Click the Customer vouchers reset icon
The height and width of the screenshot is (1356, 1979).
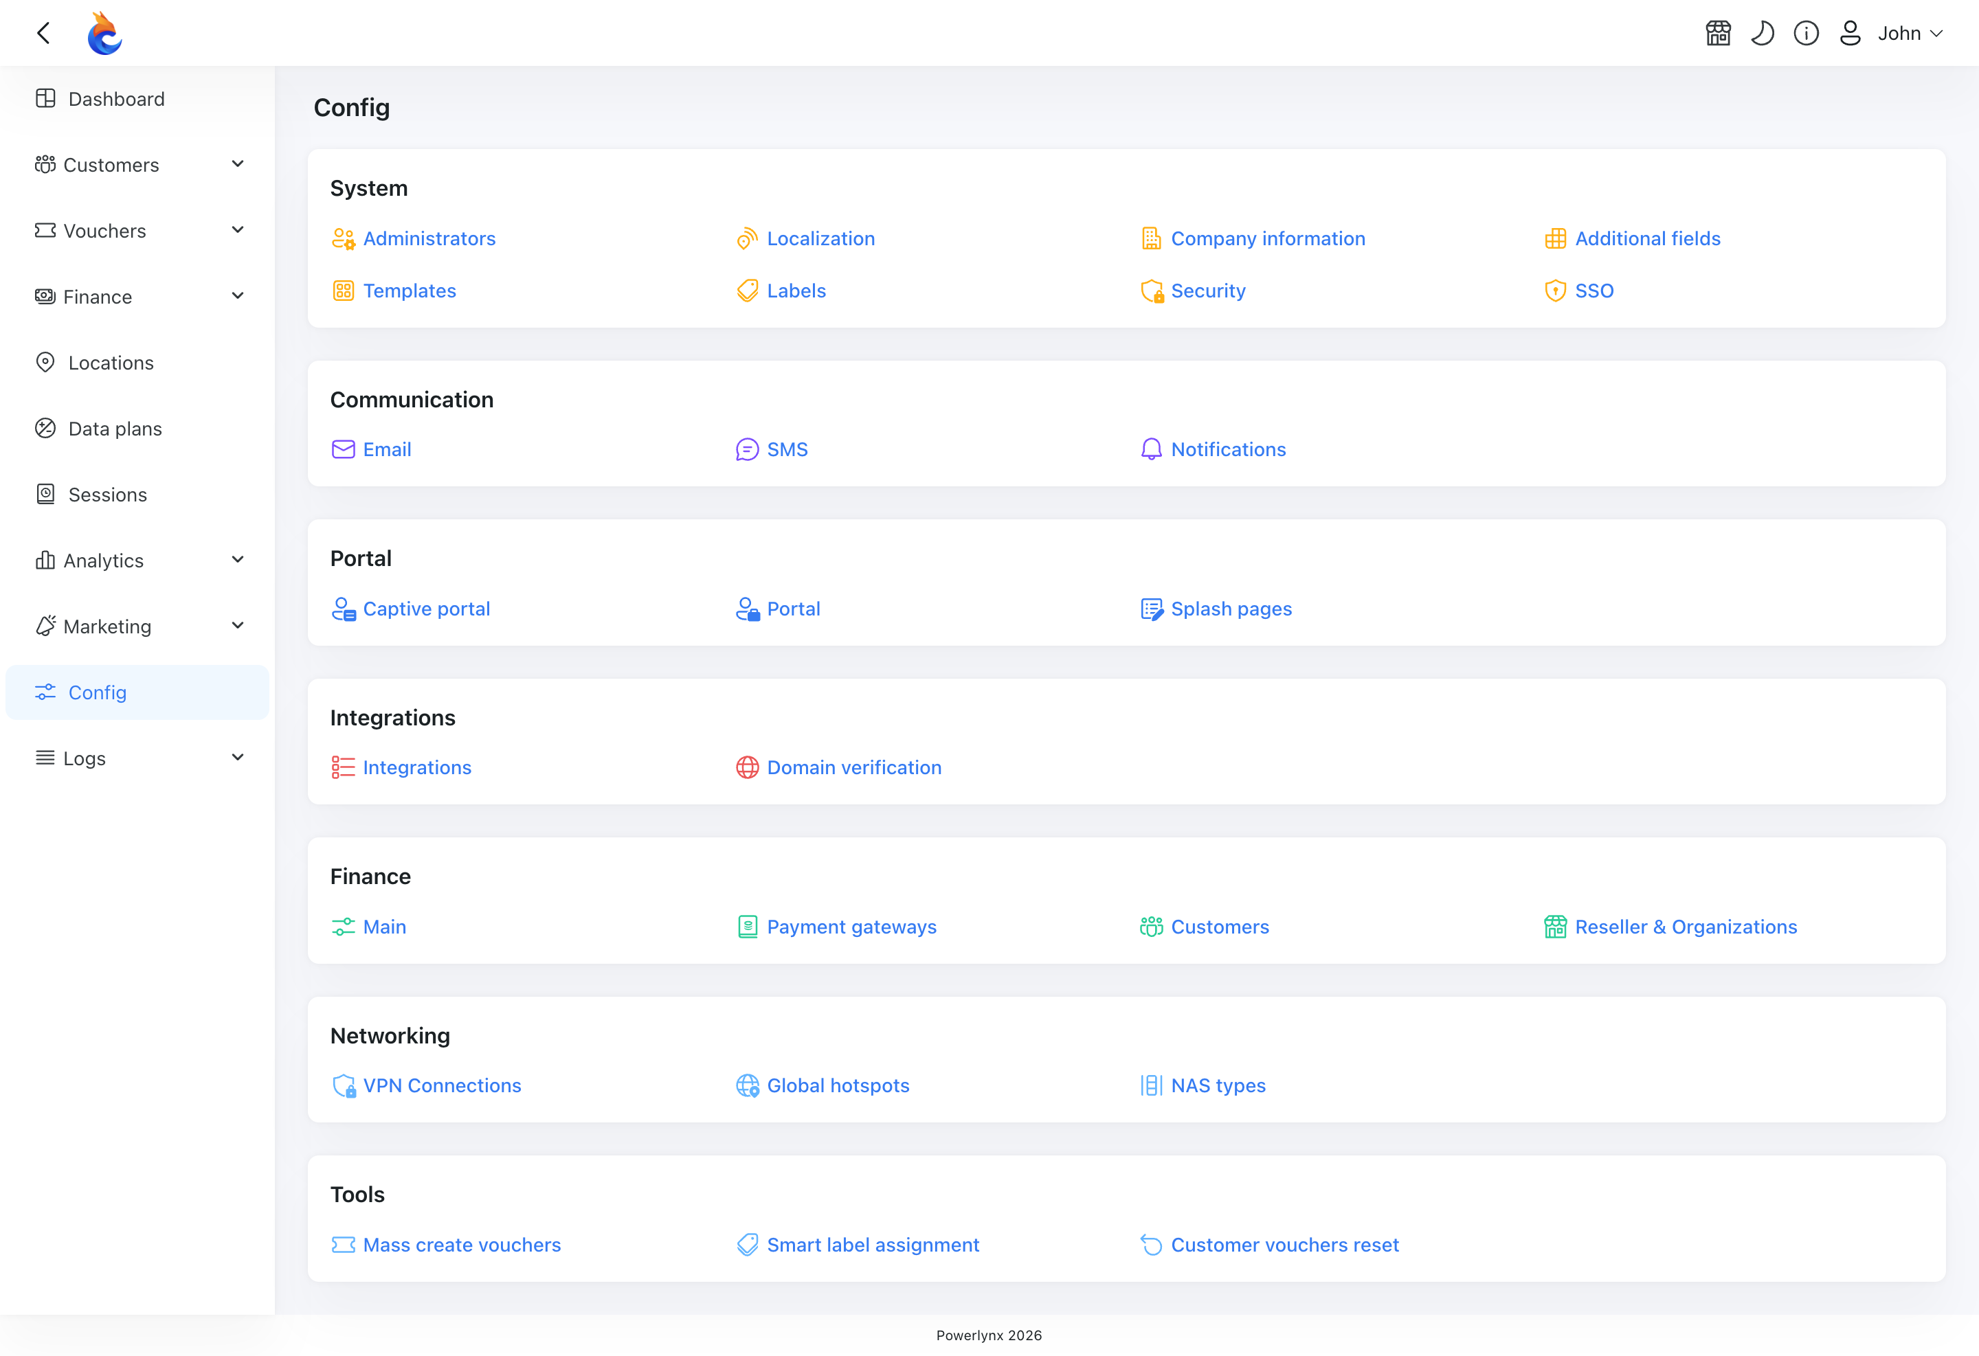pos(1151,1245)
